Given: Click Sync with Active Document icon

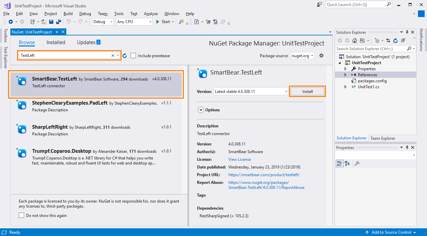Looking at the screenshot, I should tap(388, 40).
